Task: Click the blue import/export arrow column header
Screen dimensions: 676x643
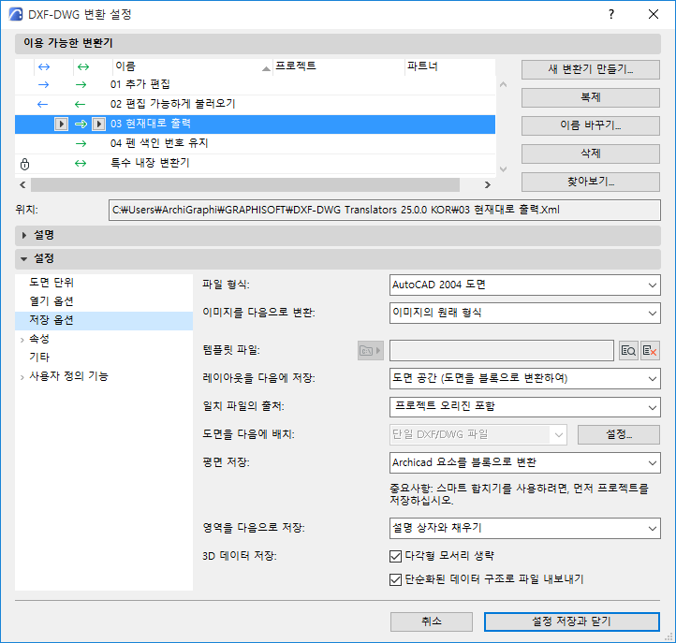Action: pos(44,66)
